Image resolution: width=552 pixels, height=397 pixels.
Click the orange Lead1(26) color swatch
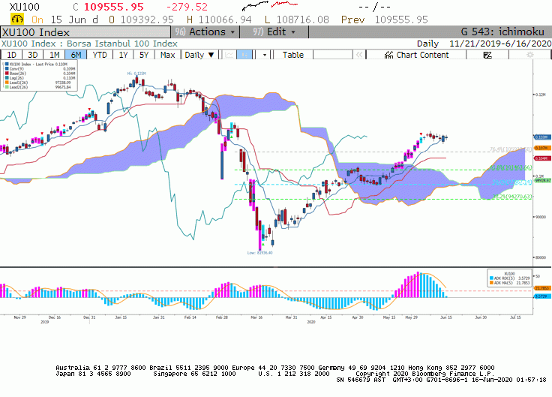[7, 83]
